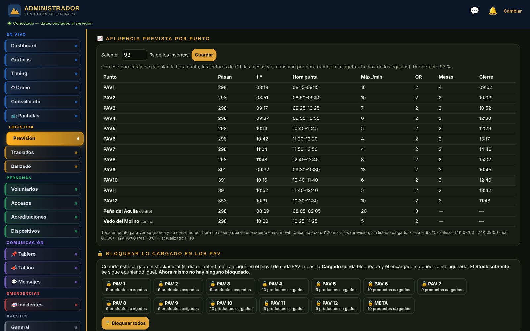Toggle lock for PAV 7
The width and height of the screenshot is (530, 331).
point(442,287)
